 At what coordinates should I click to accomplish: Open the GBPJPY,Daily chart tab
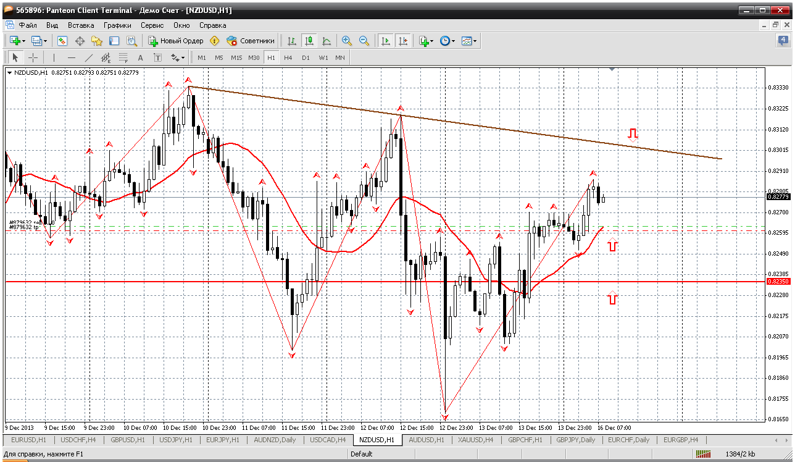575,440
